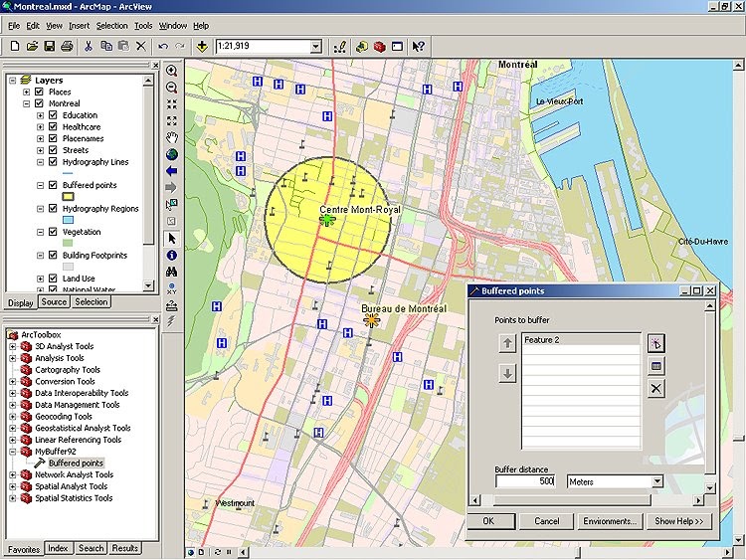Open the Selection menu
The image size is (746, 560).
click(111, 25)
